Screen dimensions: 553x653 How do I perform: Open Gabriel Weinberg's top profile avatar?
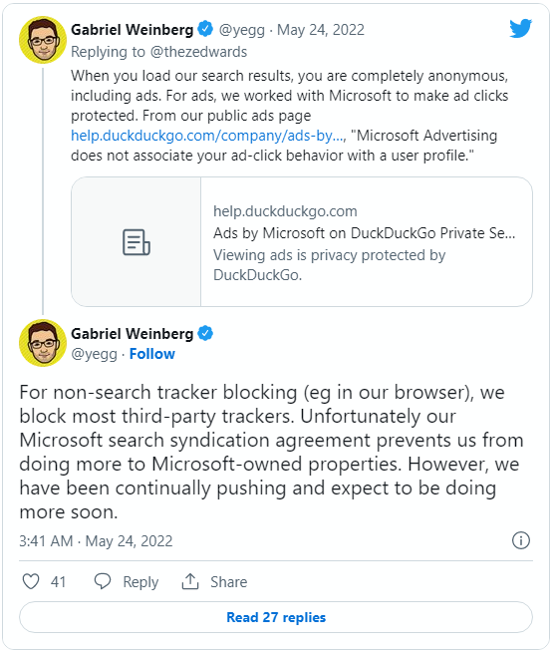43,40
